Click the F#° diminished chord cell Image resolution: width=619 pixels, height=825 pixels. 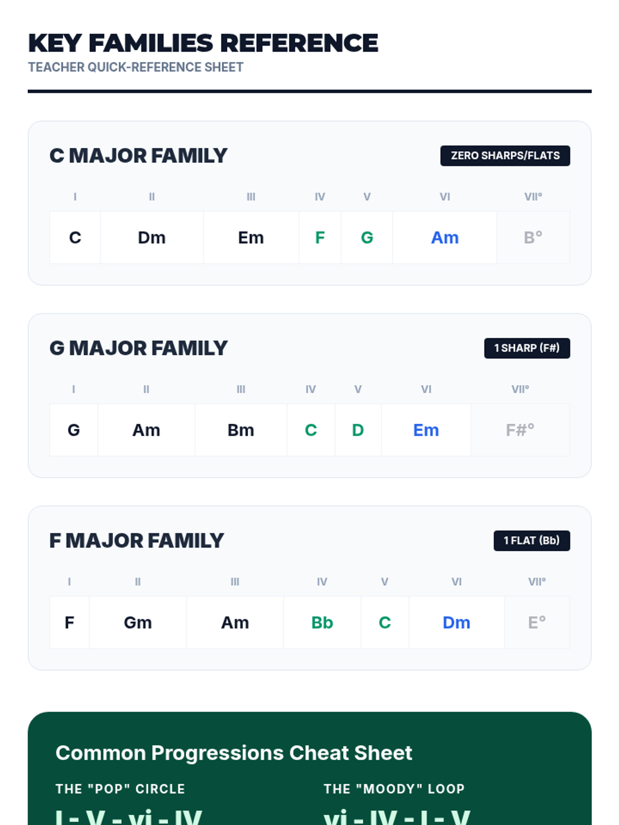click(520, 430)
